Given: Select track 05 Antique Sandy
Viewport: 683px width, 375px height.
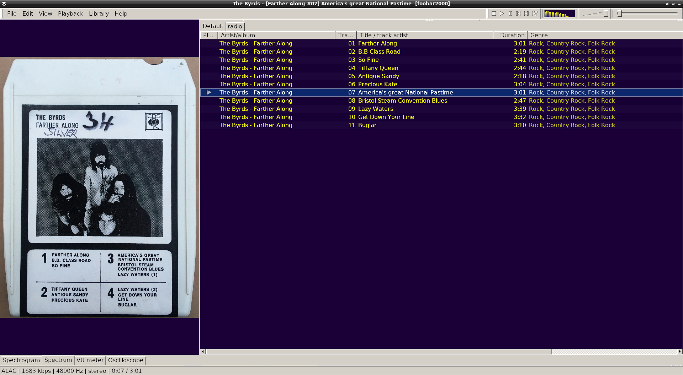Looking at the screenshot, I should (x=441, y=76).
